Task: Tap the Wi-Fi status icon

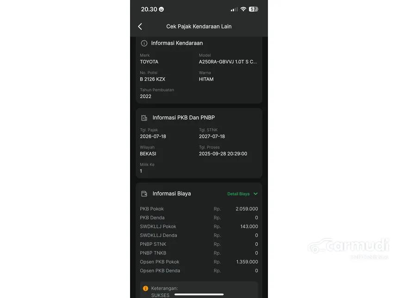Action: coord(243,9)
